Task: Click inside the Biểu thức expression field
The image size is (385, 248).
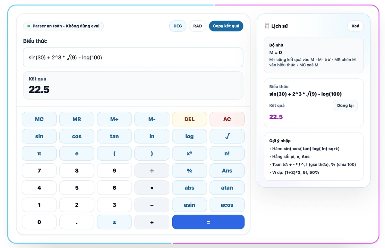Action: point(133,57)
